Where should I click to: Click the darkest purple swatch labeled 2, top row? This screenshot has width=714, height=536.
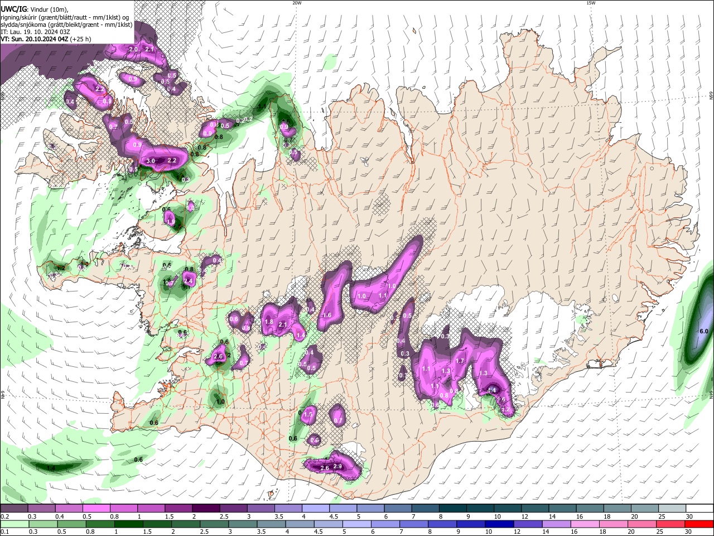tap(205, 509)
